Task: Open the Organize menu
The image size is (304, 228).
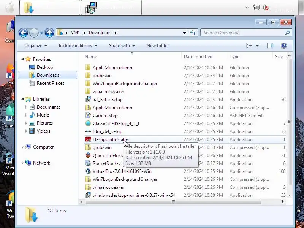Action: pyautogui.click(x=36, y=46)
